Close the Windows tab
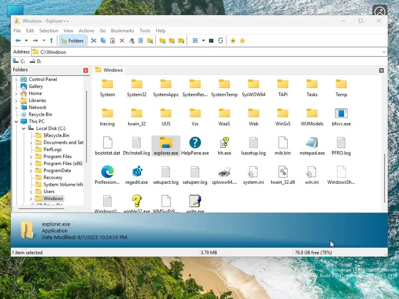Screen dimensions: 399x299 click(381, 70)
